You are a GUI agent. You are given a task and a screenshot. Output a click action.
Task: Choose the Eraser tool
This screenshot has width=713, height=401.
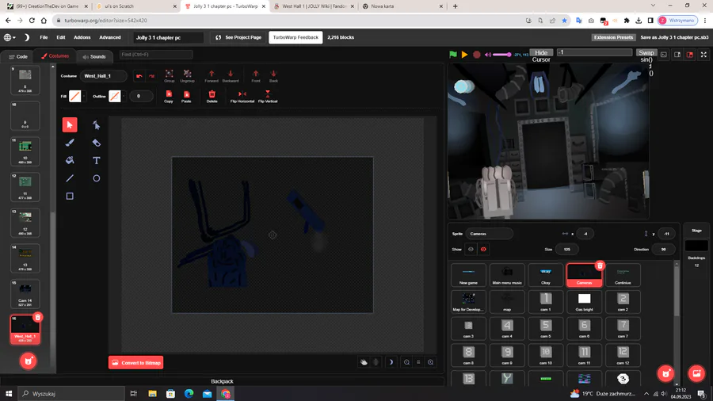coord(97,143)
